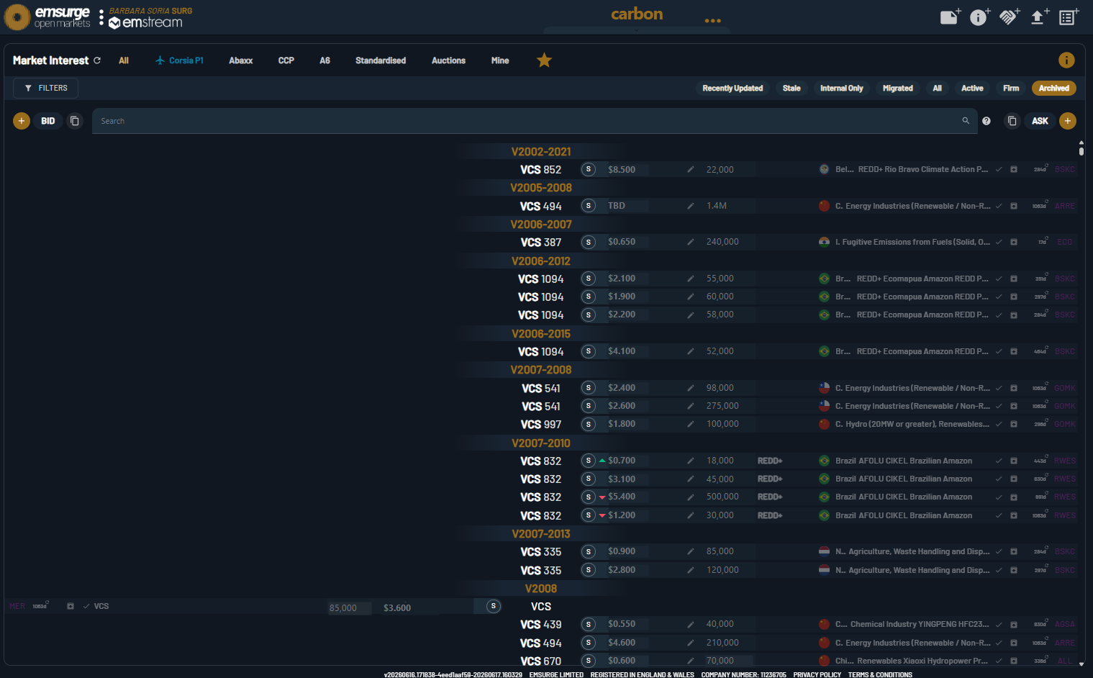Collapse the V2007-2010 vintage group
The width and height of the screenshot is (1093, 678).
pyautogui.click(x=541, y=443)
